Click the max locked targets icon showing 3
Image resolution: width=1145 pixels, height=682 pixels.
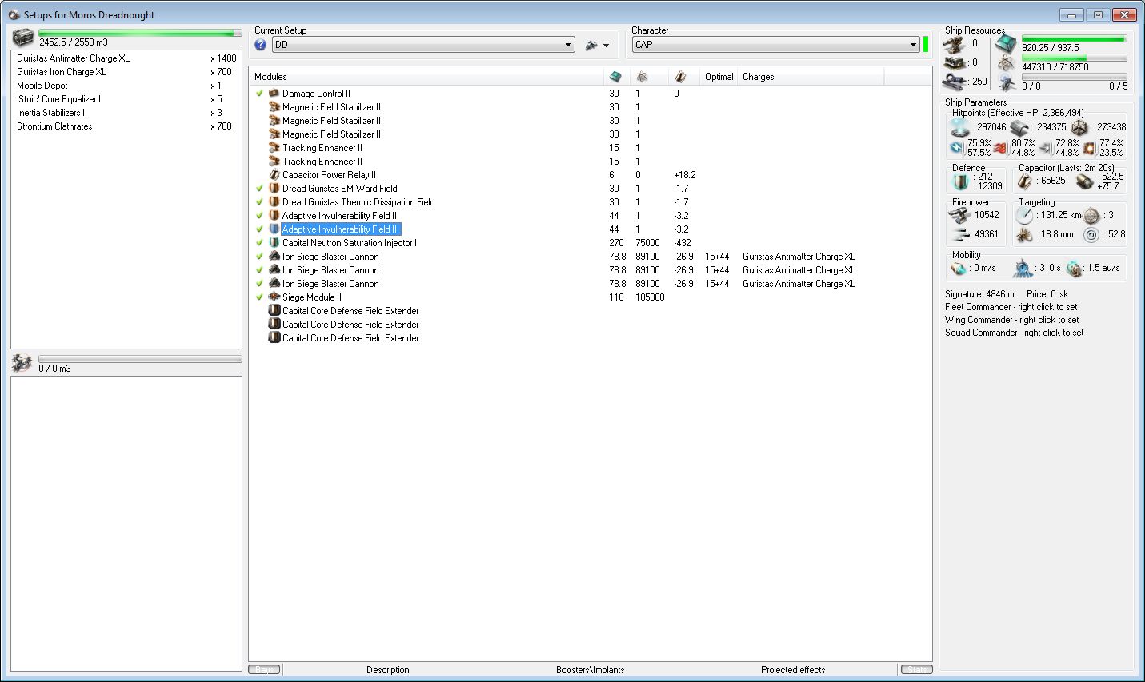click(1091, 215)
